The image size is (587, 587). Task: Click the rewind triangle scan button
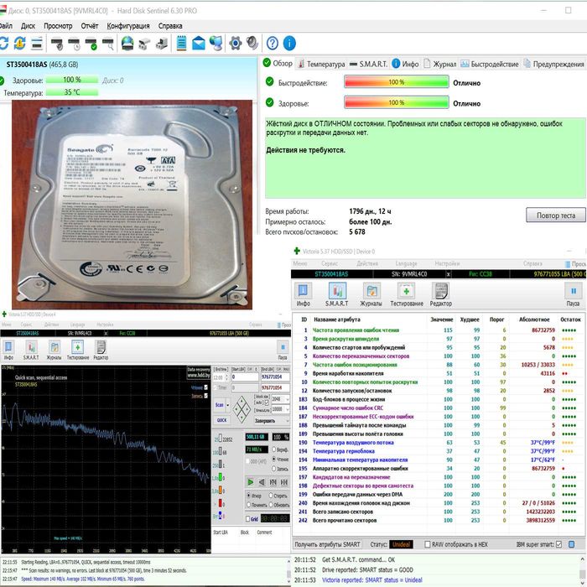(262, 482)
